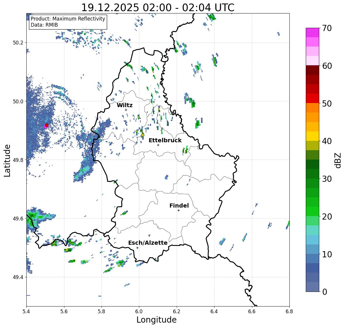Click the 70 tick label on colorbar

click(x=327, y=28)
